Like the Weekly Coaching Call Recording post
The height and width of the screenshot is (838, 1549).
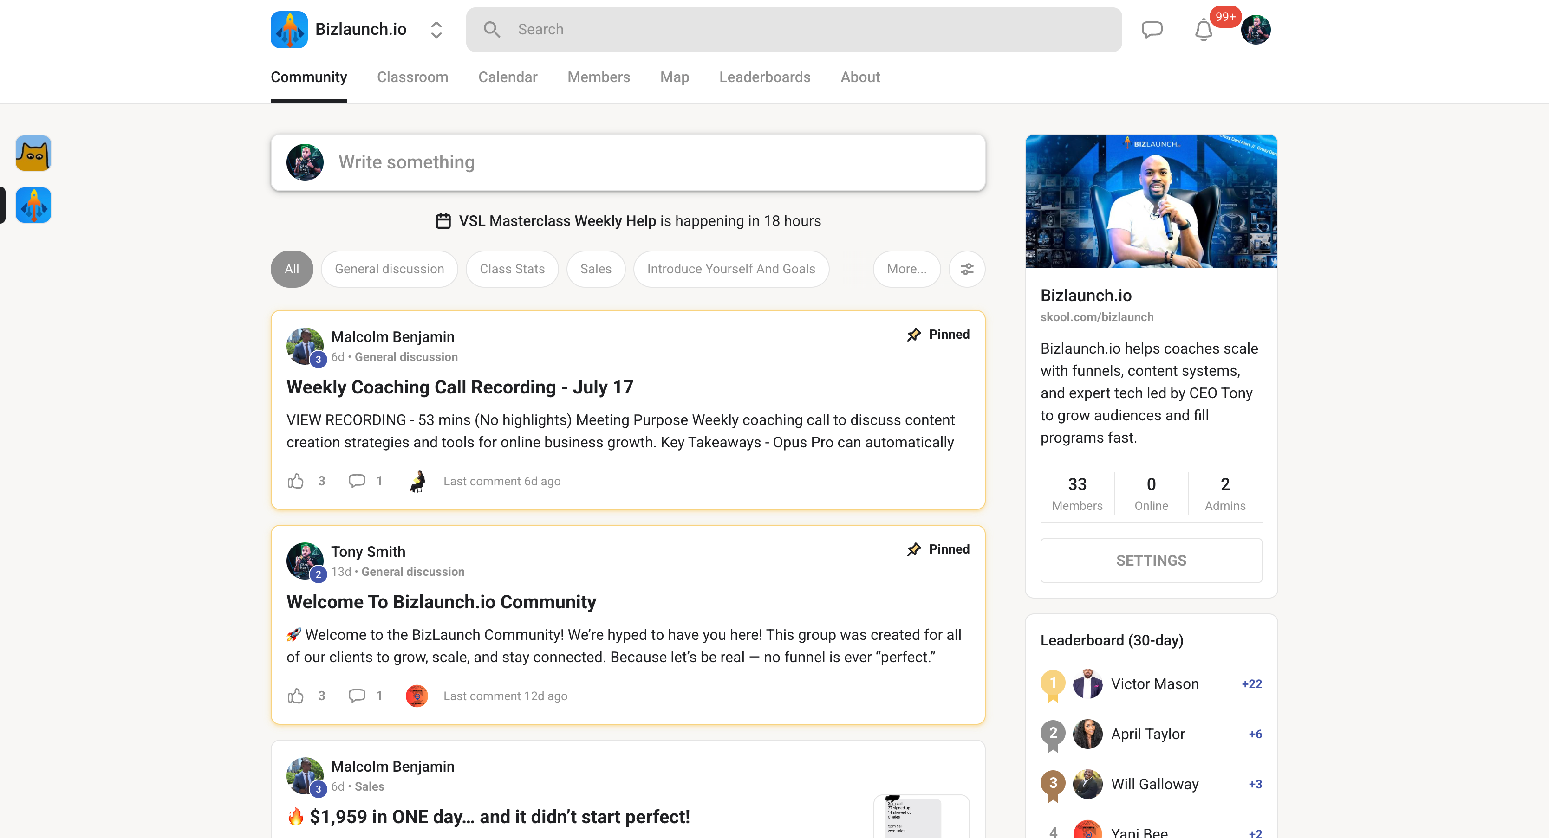(x=296, y=481)
